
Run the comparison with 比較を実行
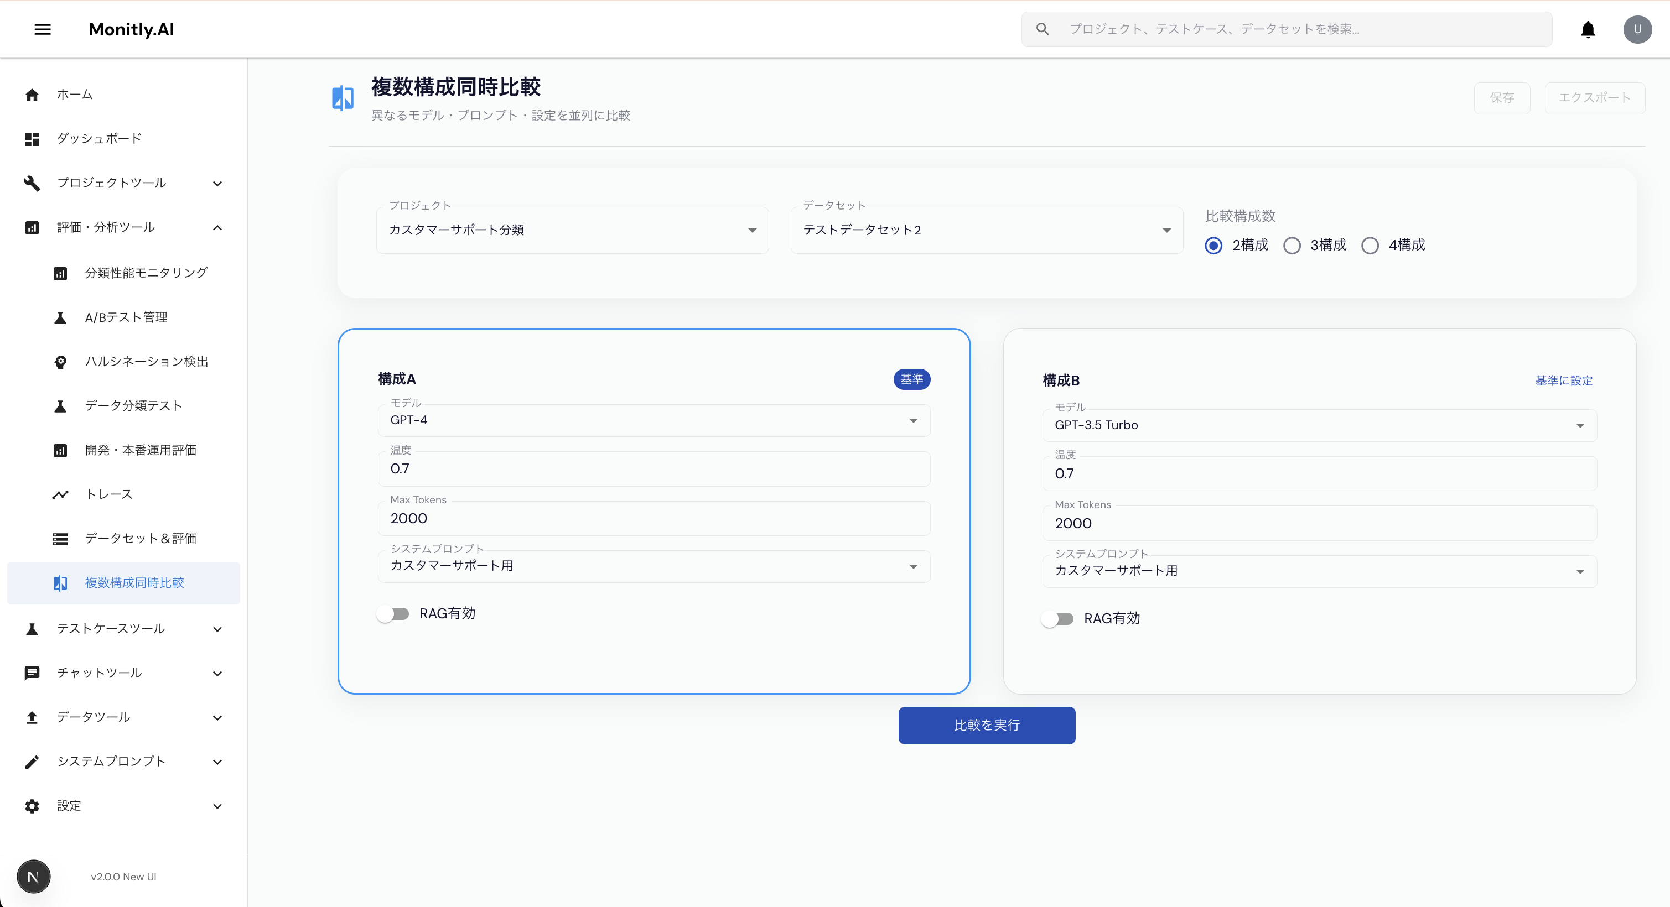click(986, 725)
